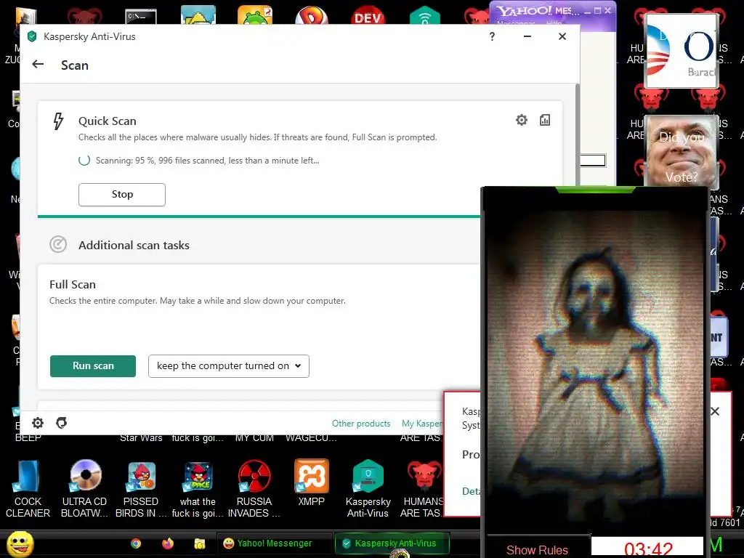Click the Quick Scan progress bar

(x=259, y=217)
